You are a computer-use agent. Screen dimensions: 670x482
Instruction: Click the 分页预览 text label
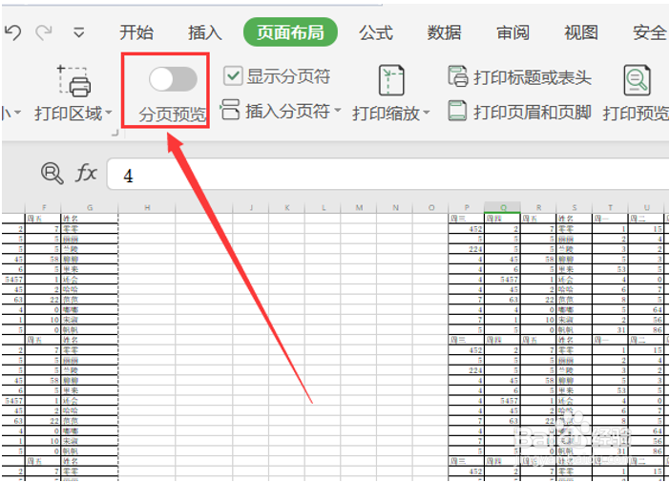click(172, 115)
